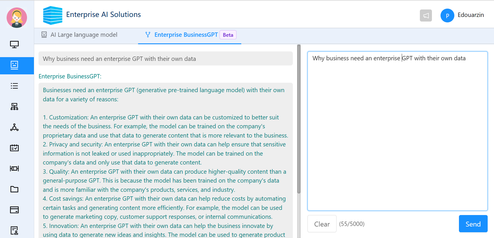Open the bulleted list sidebar icon

tap(14, 86)
